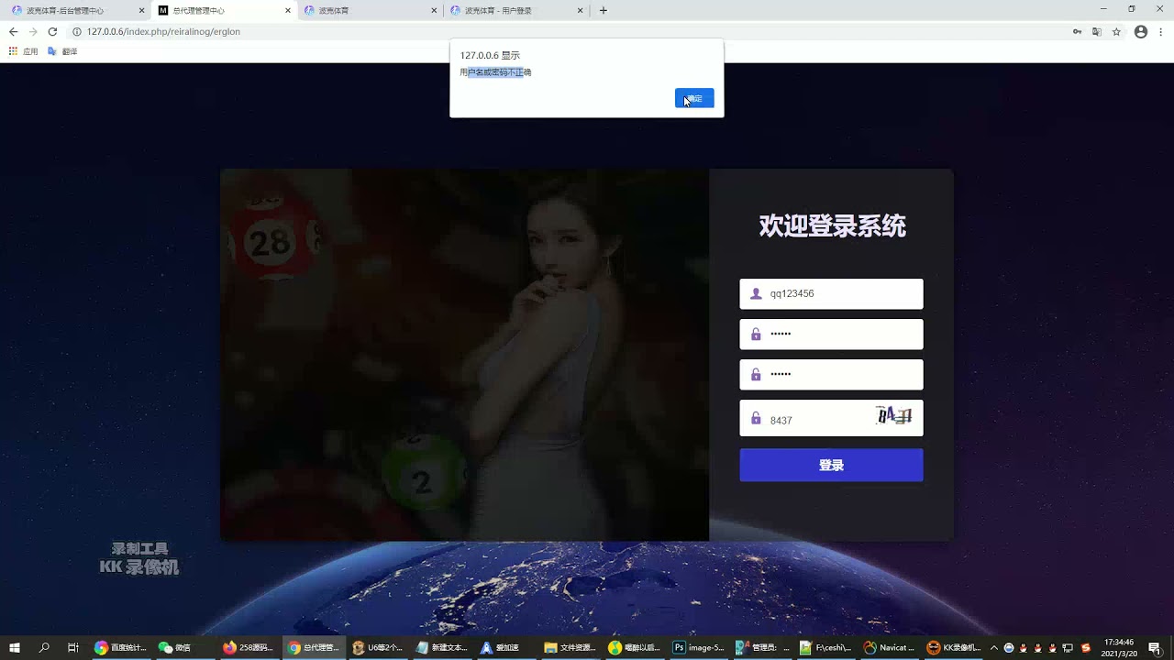Open the F:\ceshi taskbar window

[x=826, y=647]
